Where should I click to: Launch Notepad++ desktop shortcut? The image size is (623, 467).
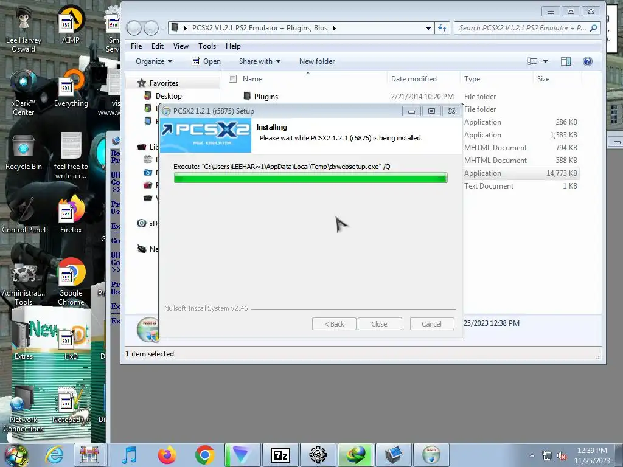(71, 405)
